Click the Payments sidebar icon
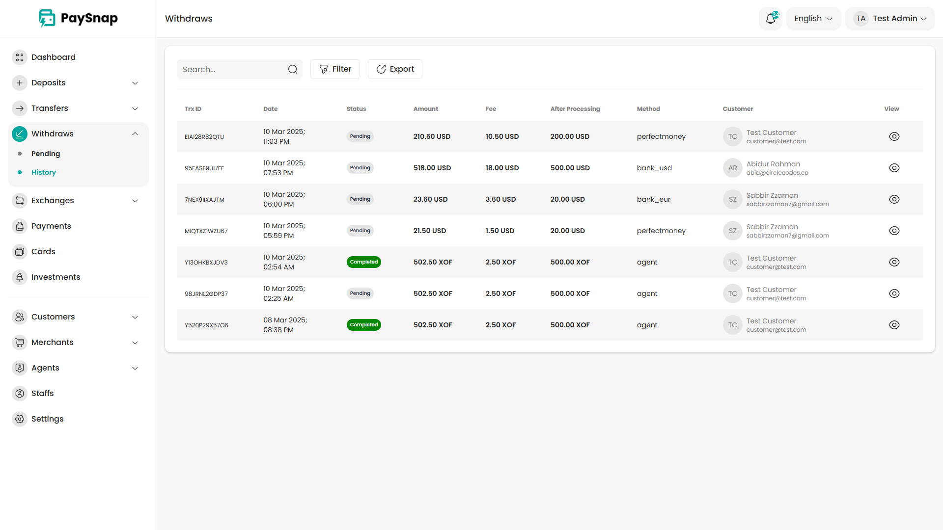 pos(20,226)
